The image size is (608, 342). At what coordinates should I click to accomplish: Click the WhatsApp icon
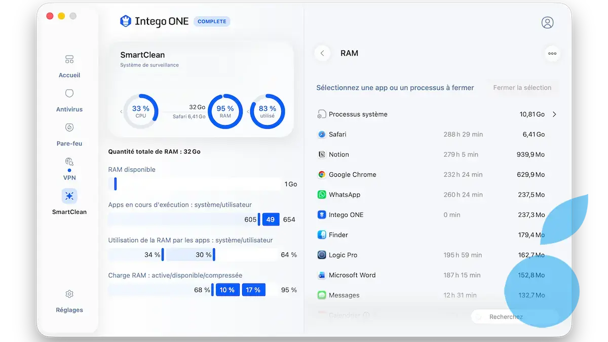[x=321, y=195]
